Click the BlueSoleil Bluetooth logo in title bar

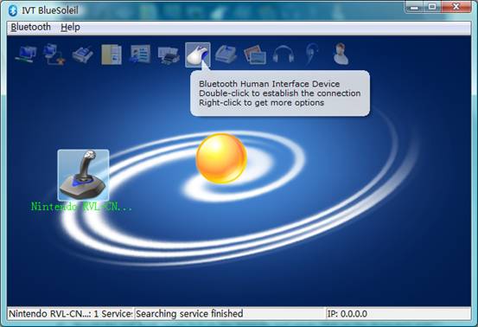tap(13, 10)
